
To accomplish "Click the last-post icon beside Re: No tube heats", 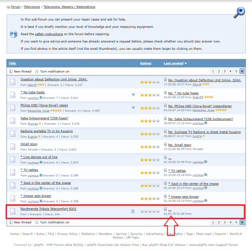I will pyautogui.click(x=165, y=93).
